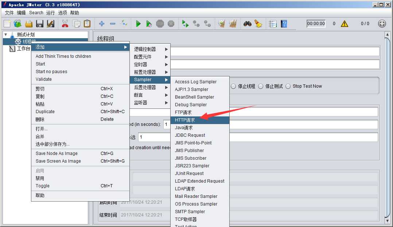Open the 运行 menu

[50, 13]
